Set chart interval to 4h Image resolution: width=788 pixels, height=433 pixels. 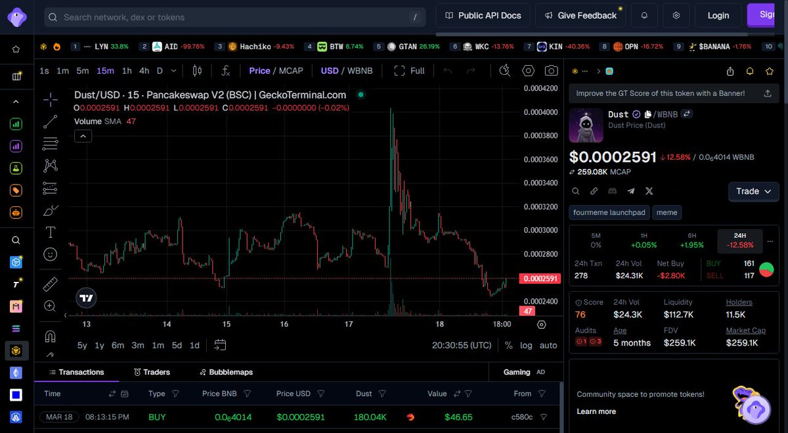click(144, 70)
